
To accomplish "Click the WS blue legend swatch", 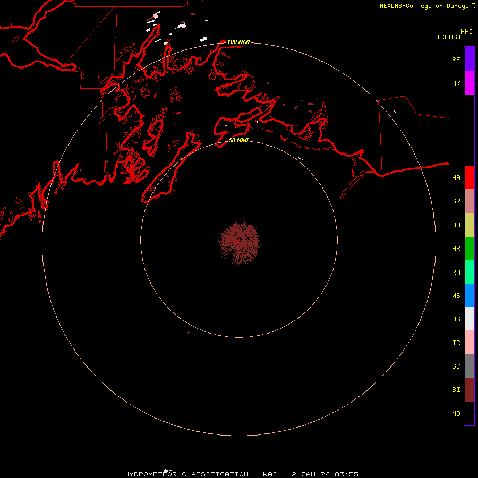I will click(469, 295).
